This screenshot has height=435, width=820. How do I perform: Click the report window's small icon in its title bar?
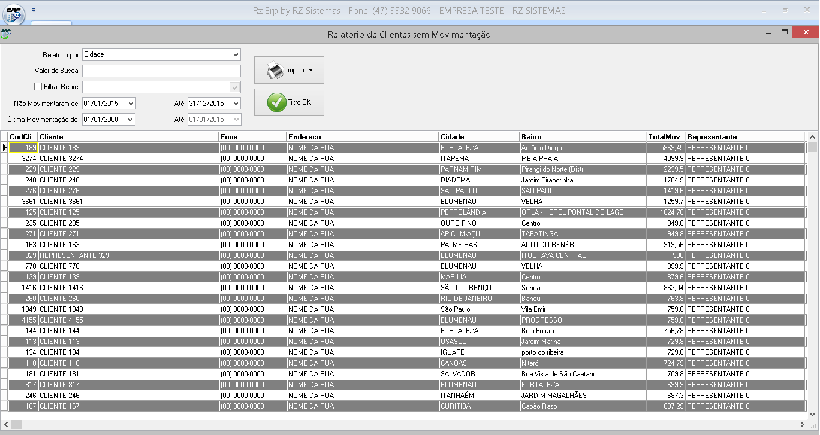click(5, 34)
